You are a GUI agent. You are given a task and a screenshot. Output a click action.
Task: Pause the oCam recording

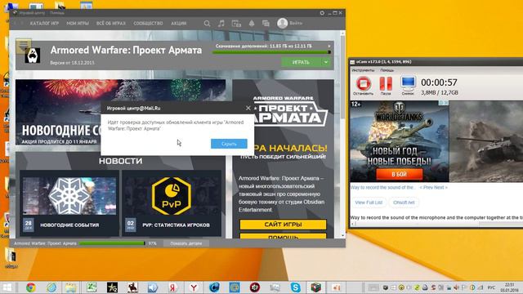[386, 86]
